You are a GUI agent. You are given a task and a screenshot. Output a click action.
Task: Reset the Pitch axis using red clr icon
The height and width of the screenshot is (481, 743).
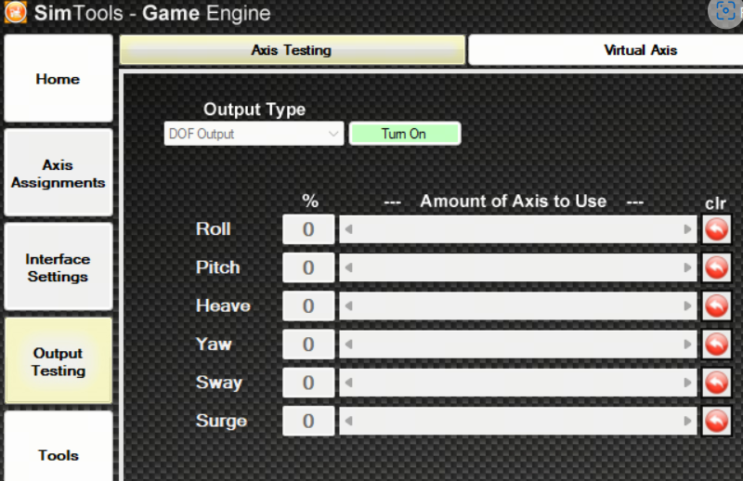point(716,267)
